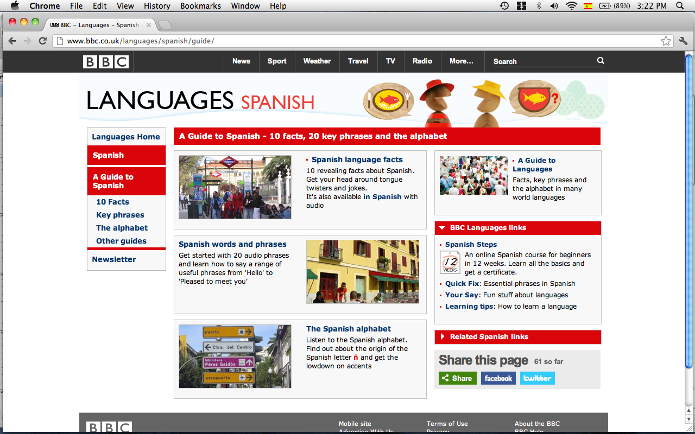Click the Metro station street photo thumbnail
The width and height of the screenshot is (695, 434).
pos(235,188)
